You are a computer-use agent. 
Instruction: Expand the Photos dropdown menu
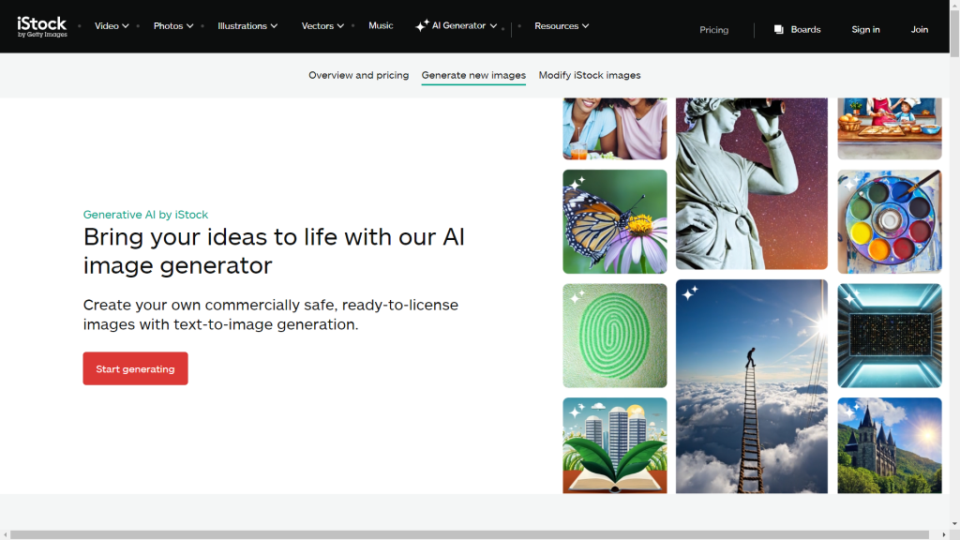click(x=173, y=26)
